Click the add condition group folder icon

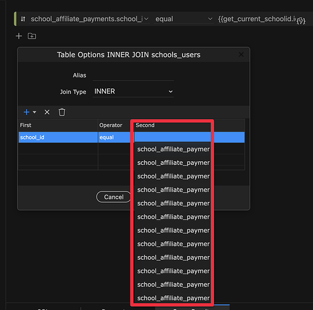(x=32, y=36)
